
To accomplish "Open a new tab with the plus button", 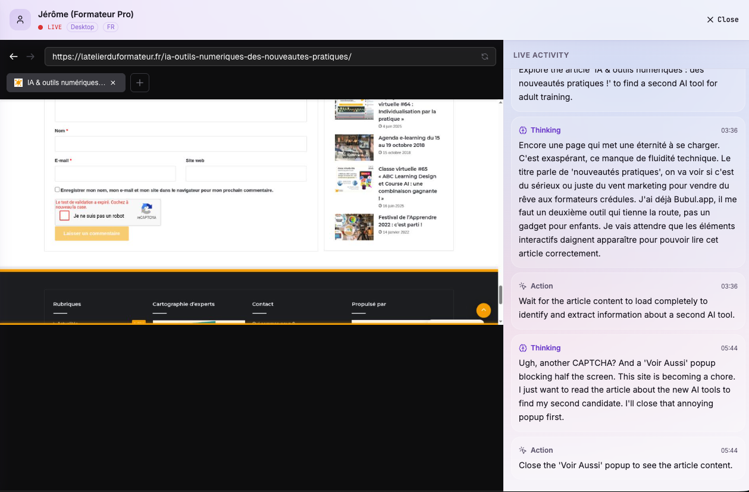I will tap(140, 83).
